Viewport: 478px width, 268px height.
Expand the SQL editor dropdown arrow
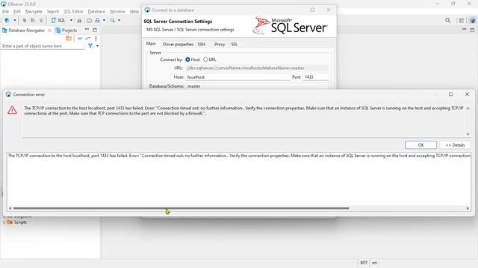71,20
